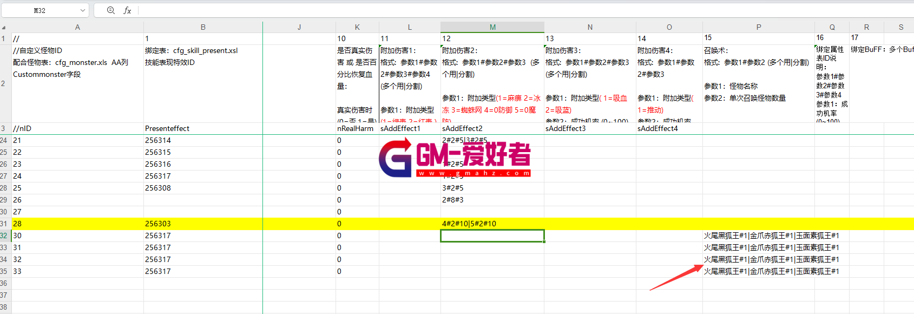
Task: Select row 2 header
Action: (x=5, y=83)
